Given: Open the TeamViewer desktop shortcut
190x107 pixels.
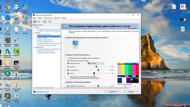Looking at the screenshot, I should click(16, 7).
